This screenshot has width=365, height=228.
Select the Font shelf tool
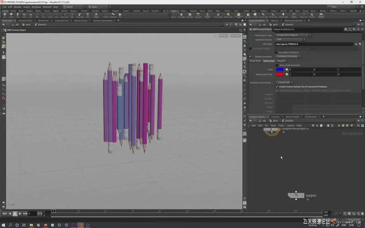[x=88, y=15]
